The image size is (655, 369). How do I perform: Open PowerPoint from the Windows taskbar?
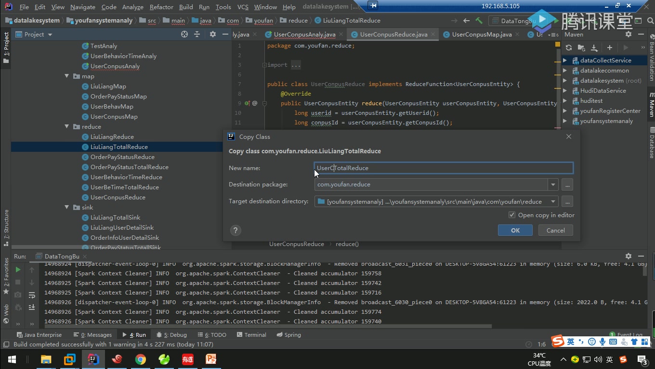(x=211, y=359)
